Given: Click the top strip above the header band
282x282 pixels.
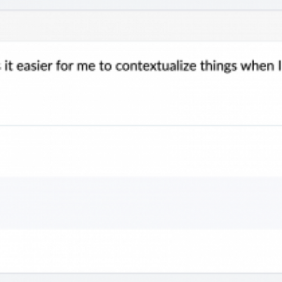Looking at the screenshot, I should [x=141, y=5].
